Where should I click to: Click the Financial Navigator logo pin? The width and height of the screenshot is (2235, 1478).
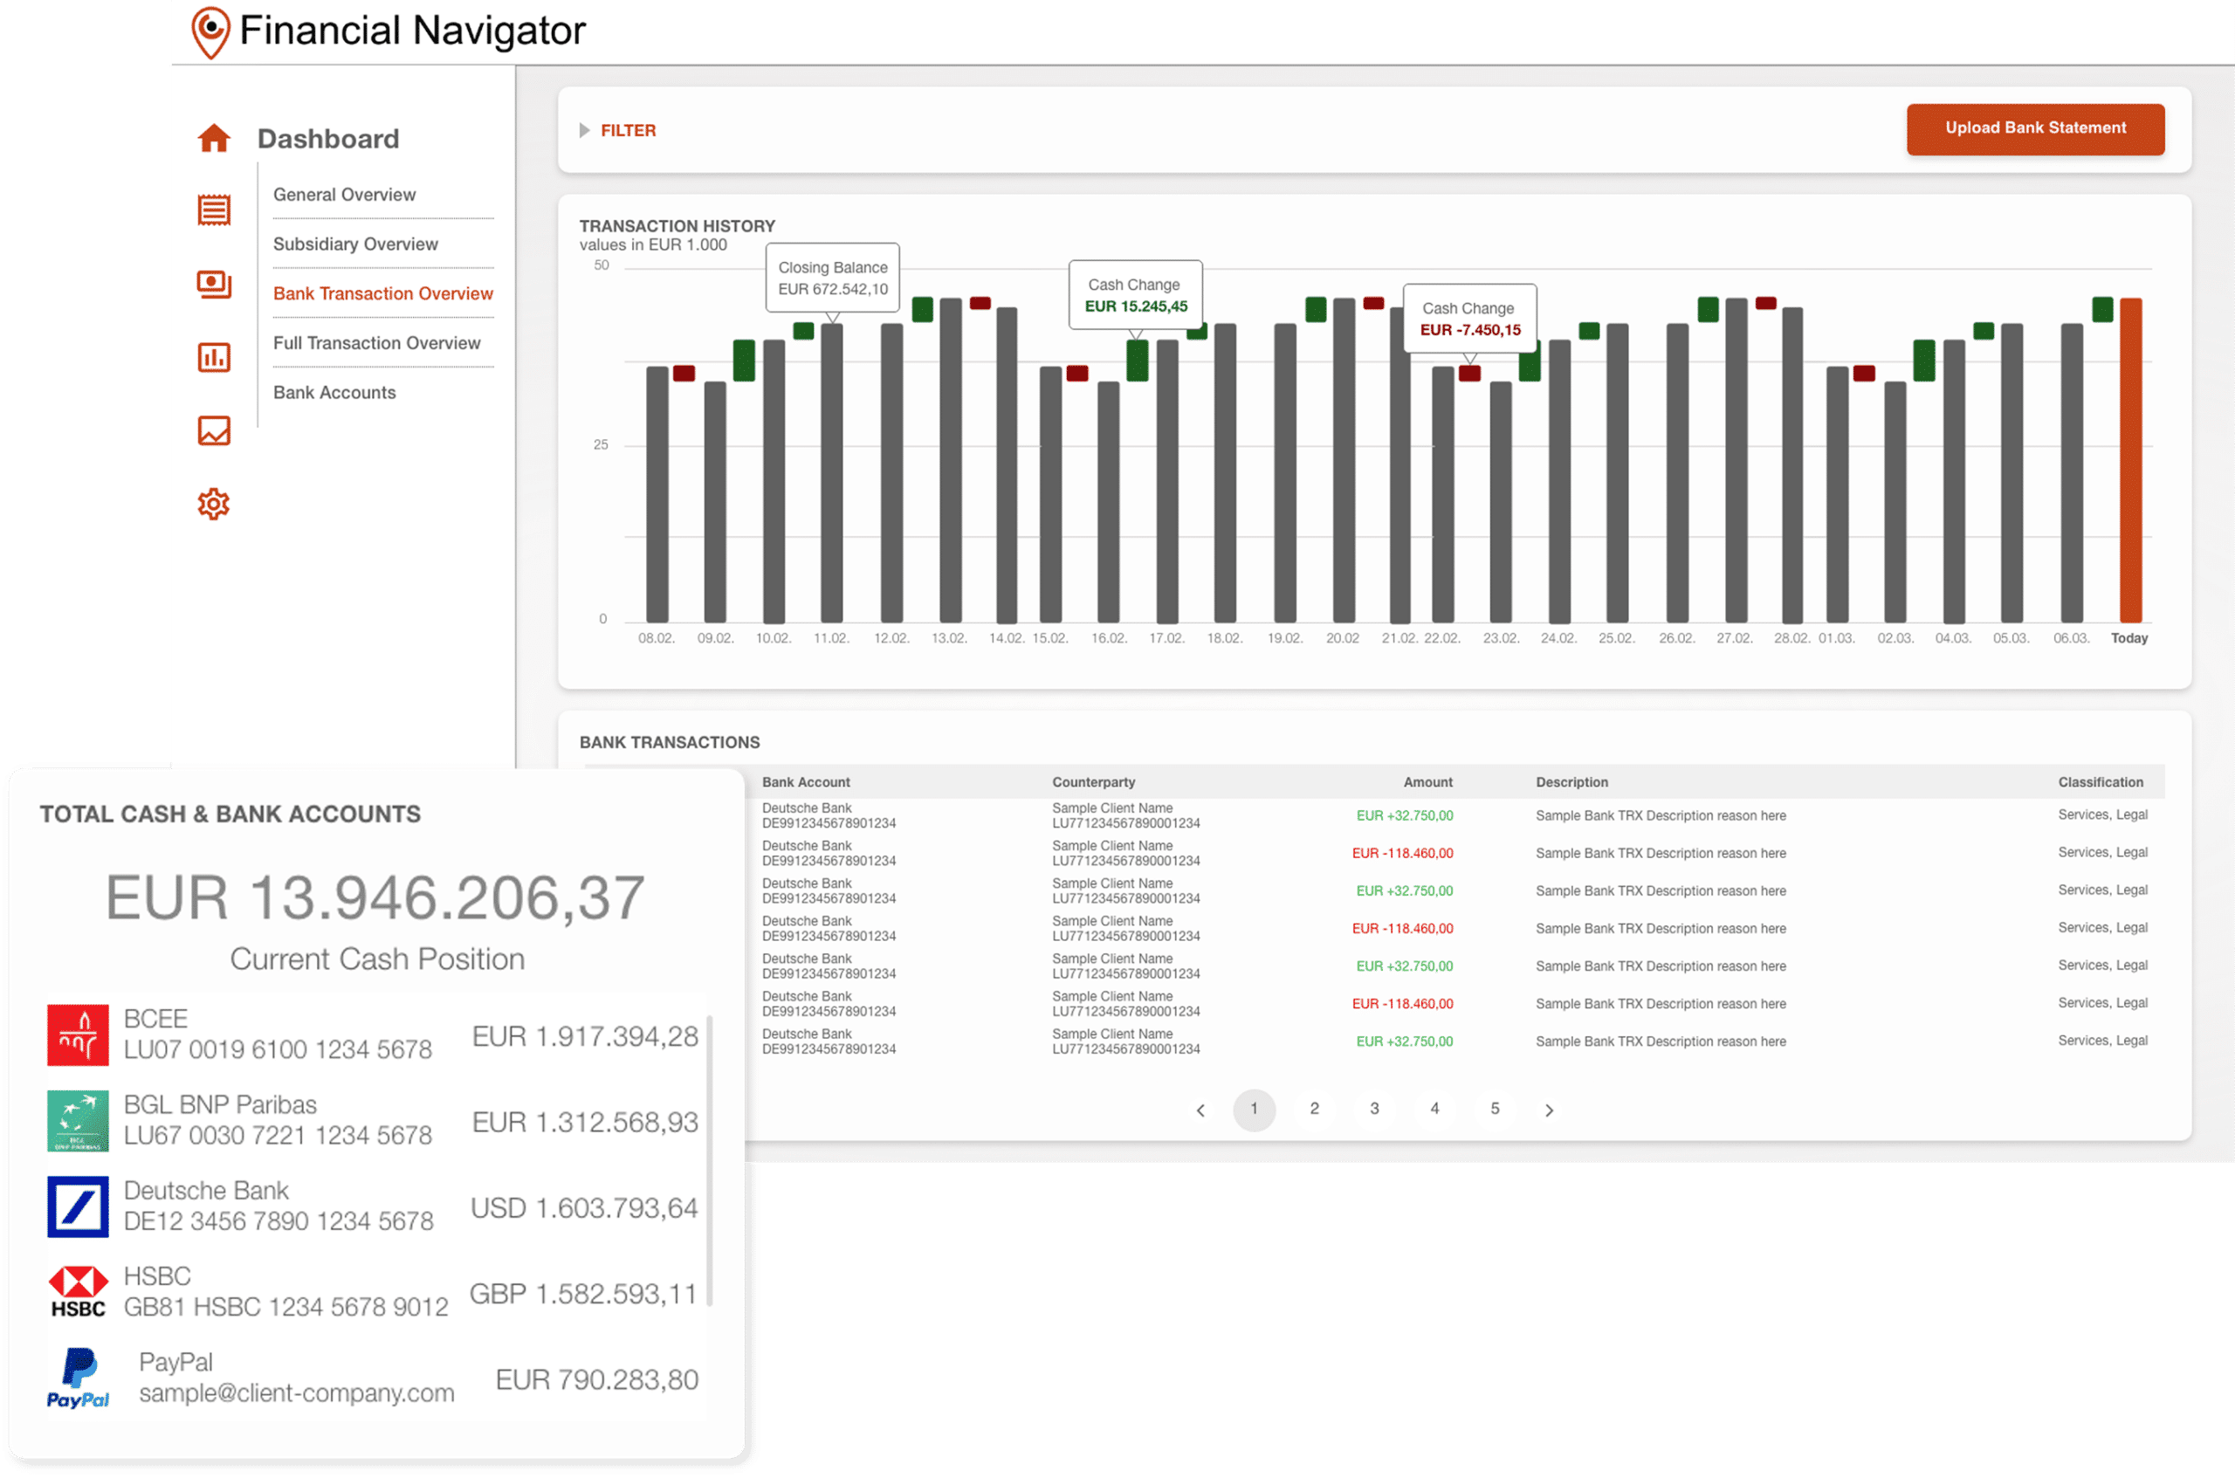tap(210, 31)
